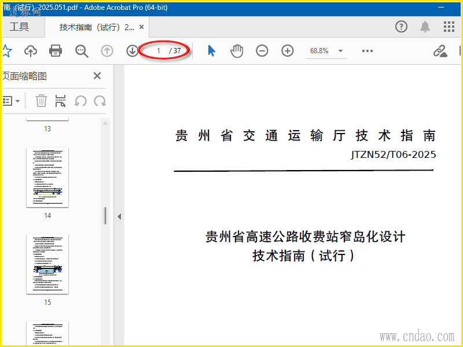Open the 68.8% zoom level dropdown

coord(326,51)
